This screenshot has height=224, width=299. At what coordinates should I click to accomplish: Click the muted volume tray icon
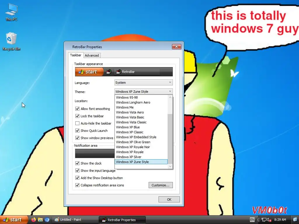click(x=269, y=220)
